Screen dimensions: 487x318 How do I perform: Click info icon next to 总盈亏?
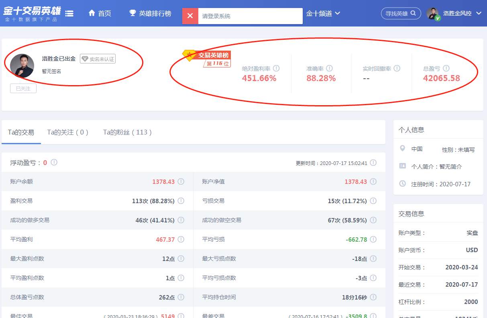(446, 69)
